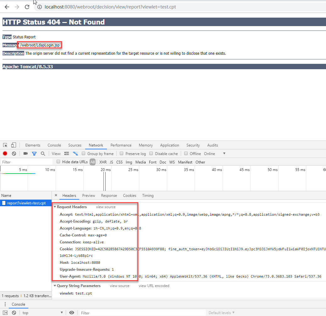
Task: Click the network Filter text field
Action: coord(27,162)
